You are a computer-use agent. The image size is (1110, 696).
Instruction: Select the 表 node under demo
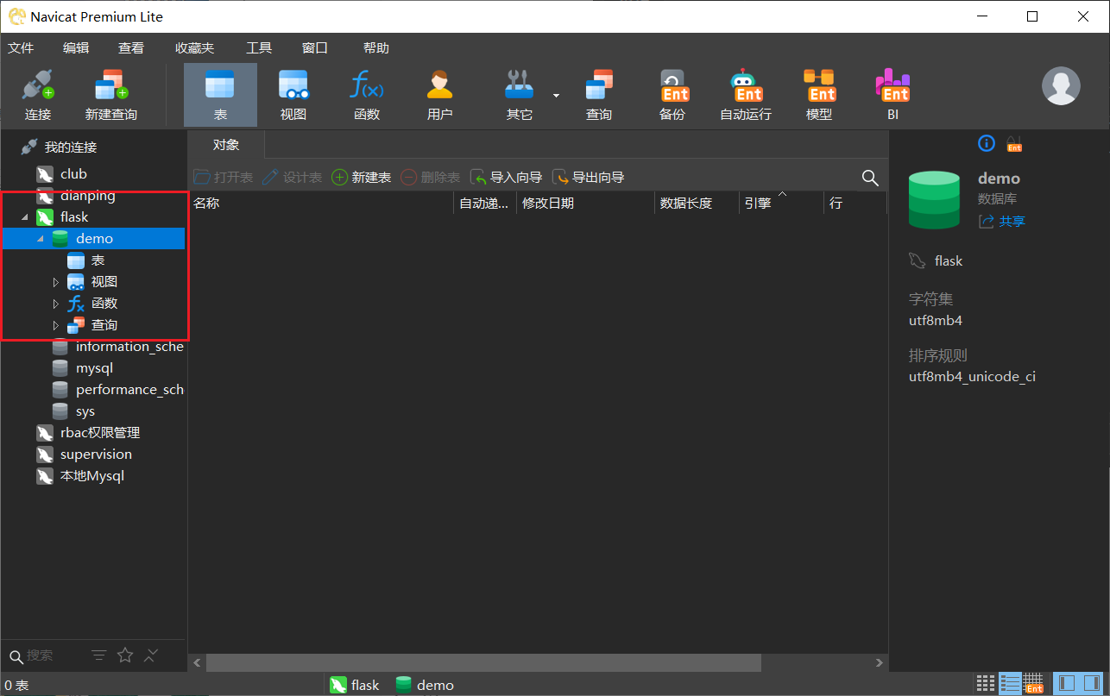point(98,260)
